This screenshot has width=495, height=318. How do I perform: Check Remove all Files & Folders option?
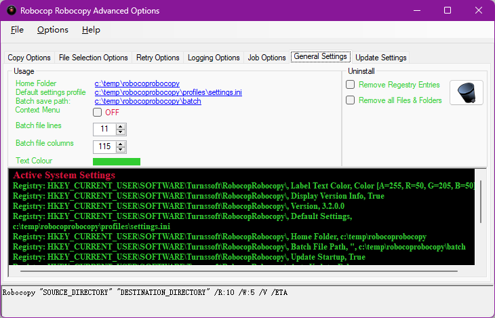click(x=351, y=100)
